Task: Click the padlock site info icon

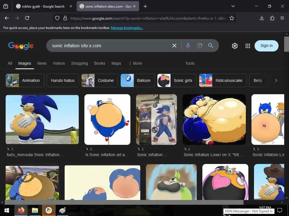Action: [65, 18]
